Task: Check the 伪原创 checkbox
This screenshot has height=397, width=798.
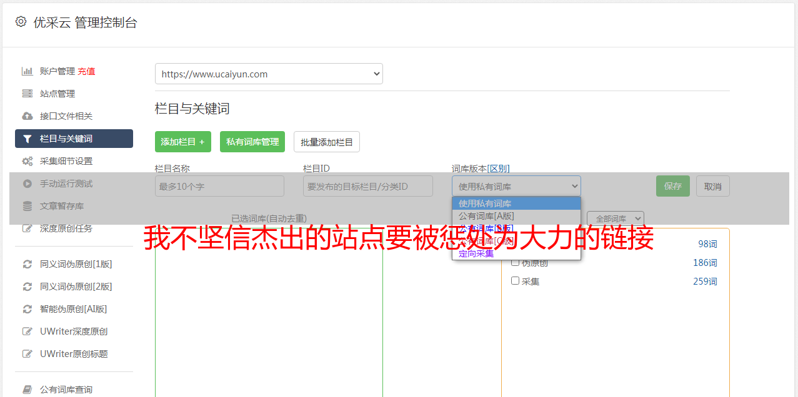Action: pos(516,262)
